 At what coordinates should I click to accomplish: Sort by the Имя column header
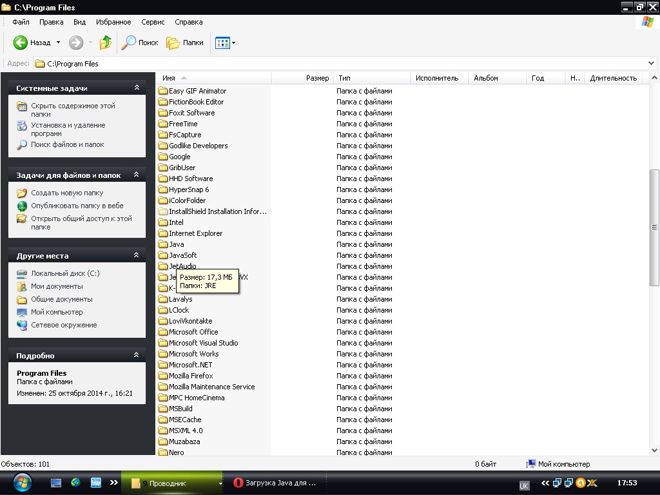213,78
